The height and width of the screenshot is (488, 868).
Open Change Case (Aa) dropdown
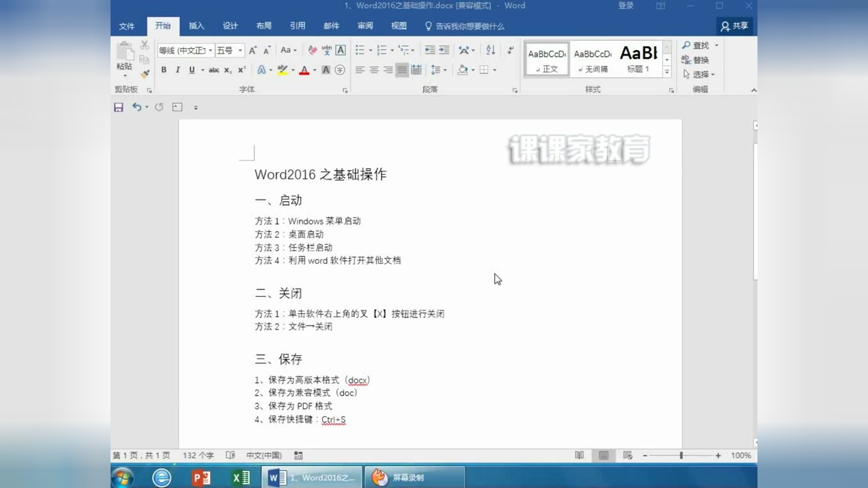pyautogui.click(x=288, y=50)
